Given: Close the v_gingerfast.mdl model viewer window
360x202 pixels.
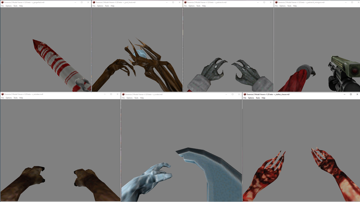Looking at the screenshot, I should pyautogui.click(x=88, y=2).
